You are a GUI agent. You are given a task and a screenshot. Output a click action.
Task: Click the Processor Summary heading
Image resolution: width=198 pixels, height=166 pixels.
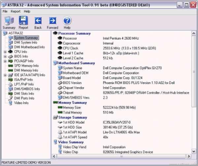(x=75, y=33)
